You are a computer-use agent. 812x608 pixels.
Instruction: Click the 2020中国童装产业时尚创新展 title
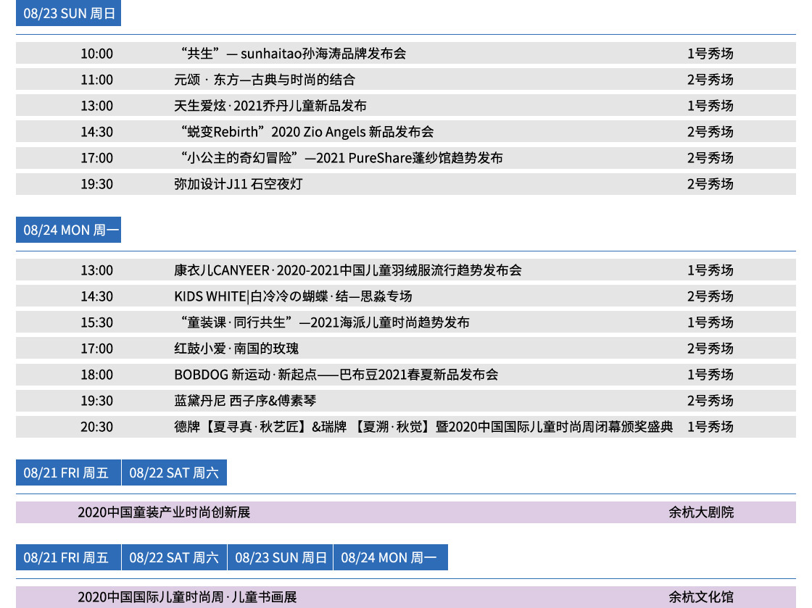click(164, 512)
